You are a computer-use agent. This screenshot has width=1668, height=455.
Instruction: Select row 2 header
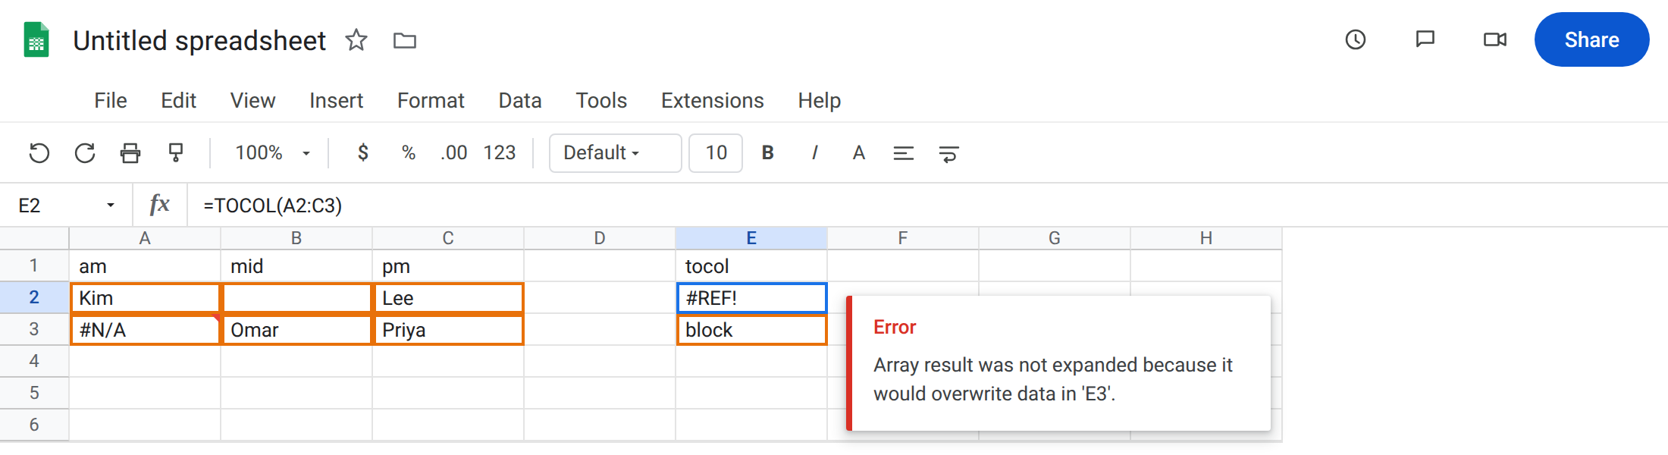pyautogui.click(x=34, y=297)
